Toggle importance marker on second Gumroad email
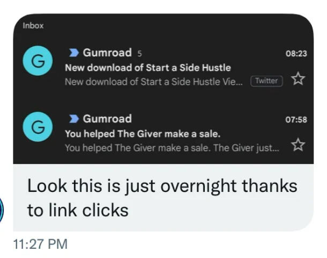Screen dimensions: 327x258 tap(74, 119)
